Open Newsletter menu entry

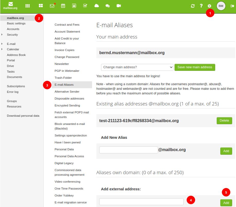(62, 64)
